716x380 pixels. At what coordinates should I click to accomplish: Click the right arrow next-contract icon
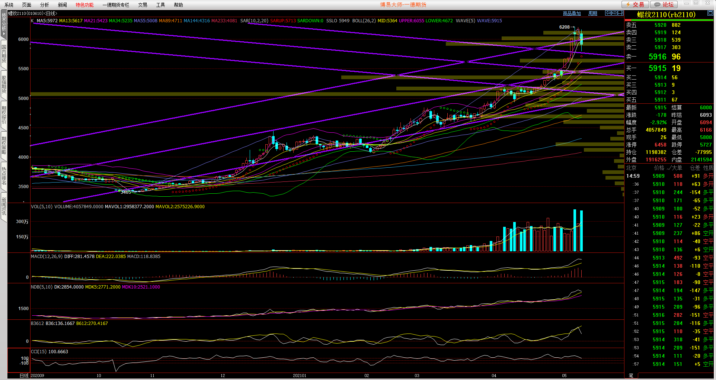pos(614,13)
